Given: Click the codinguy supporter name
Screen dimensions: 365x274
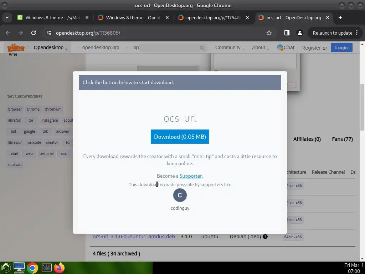Looking at the screenshot, I should point(180,208).
